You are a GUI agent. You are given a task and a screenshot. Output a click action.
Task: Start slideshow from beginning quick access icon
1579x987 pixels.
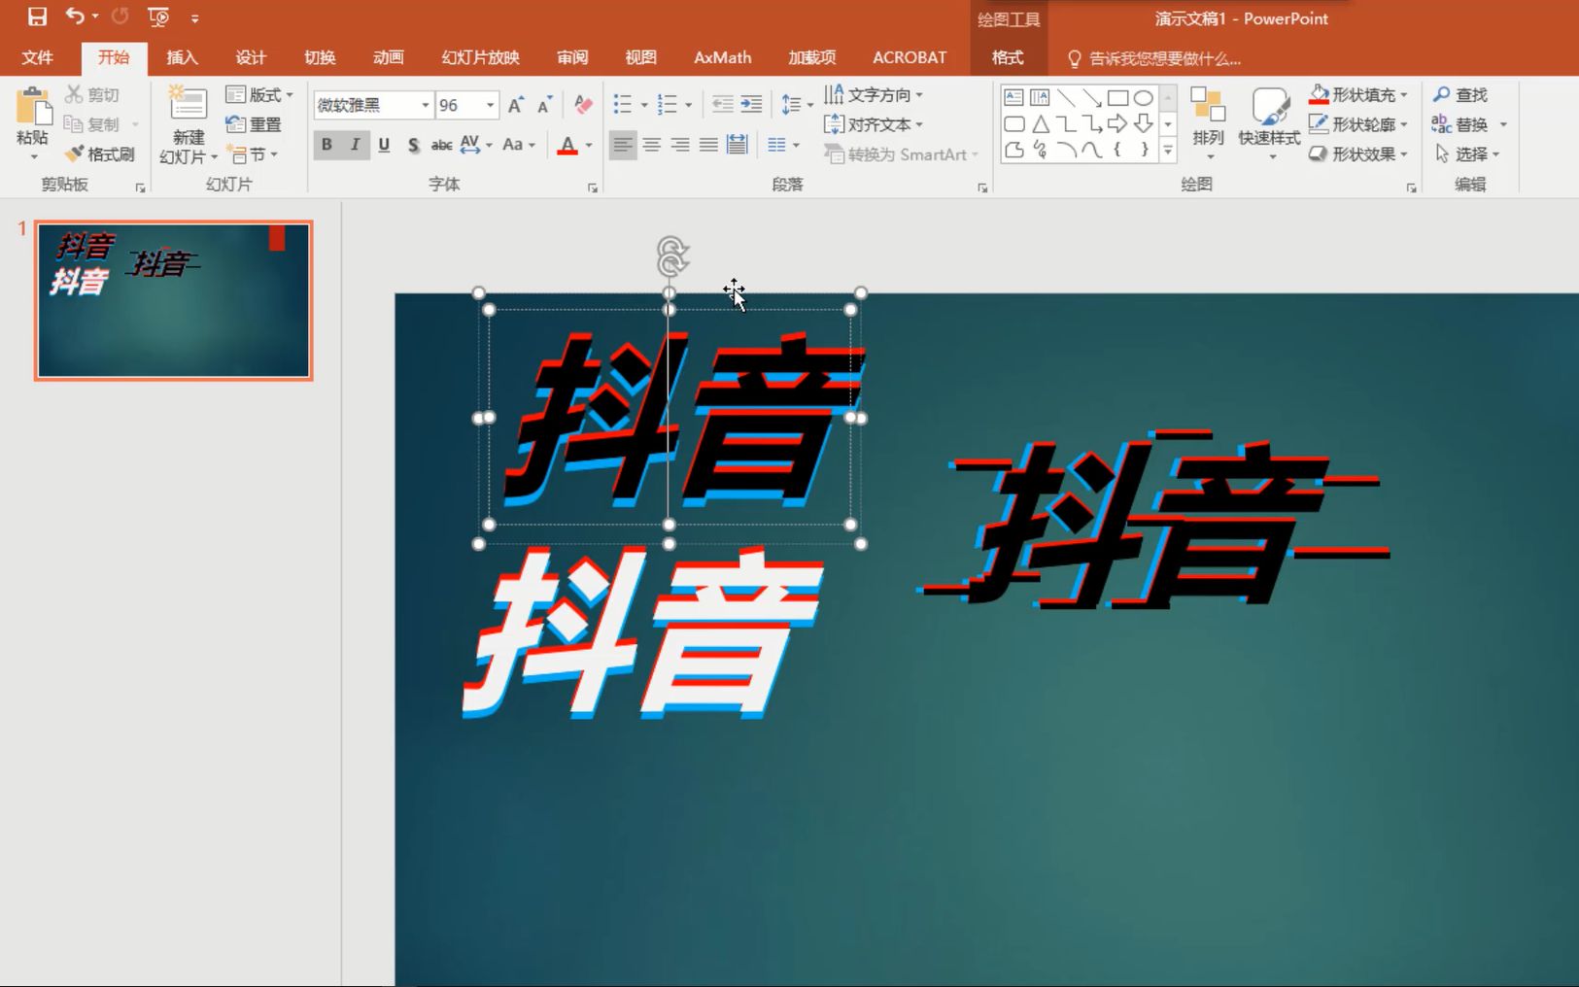[157, 17]
